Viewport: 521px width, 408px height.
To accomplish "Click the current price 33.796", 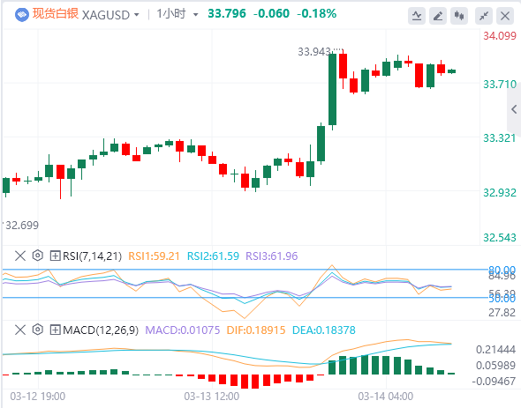I will pyautogui.click(x=227, y=13).
